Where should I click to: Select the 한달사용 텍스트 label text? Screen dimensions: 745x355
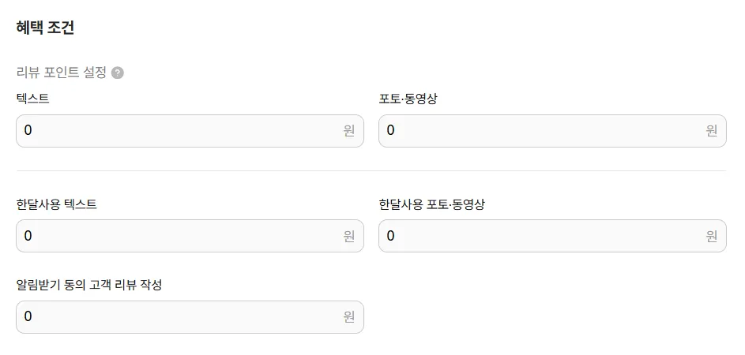57,204
